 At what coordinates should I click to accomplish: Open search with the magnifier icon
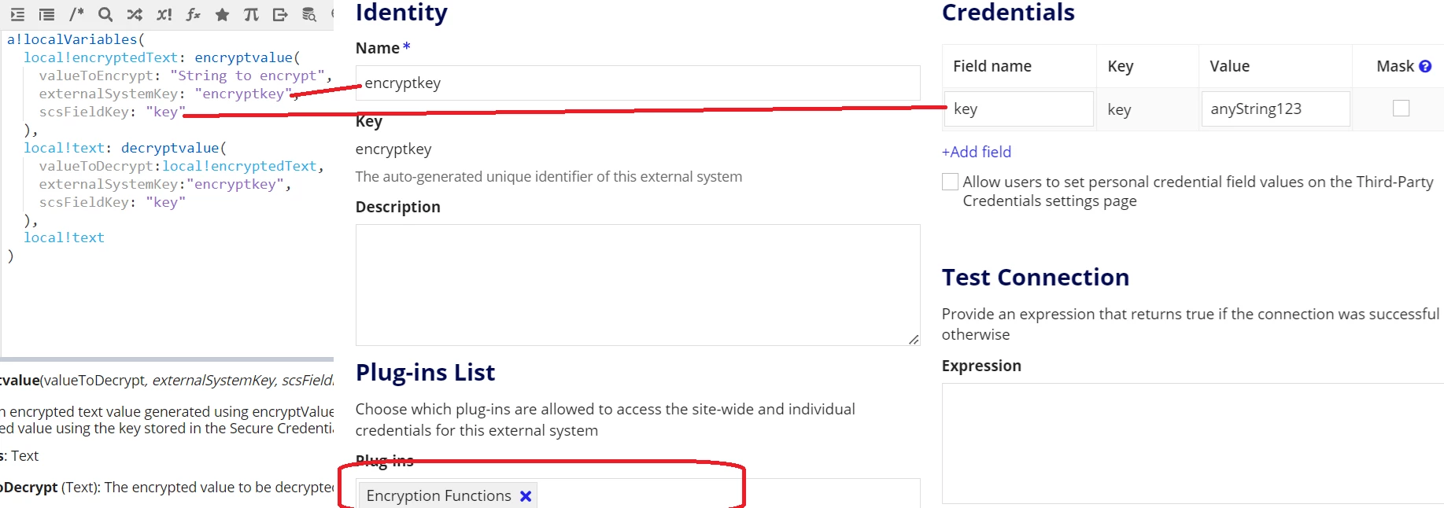(x=105, y=14)
